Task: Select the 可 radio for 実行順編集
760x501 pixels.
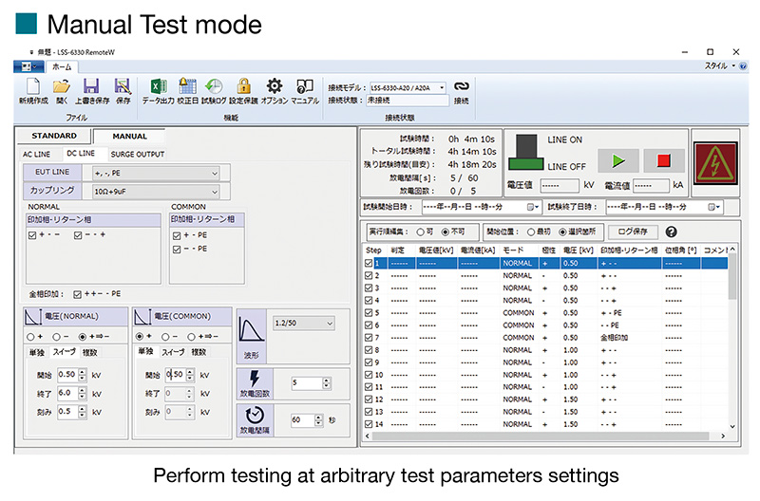Action: [x=419, y=232]
